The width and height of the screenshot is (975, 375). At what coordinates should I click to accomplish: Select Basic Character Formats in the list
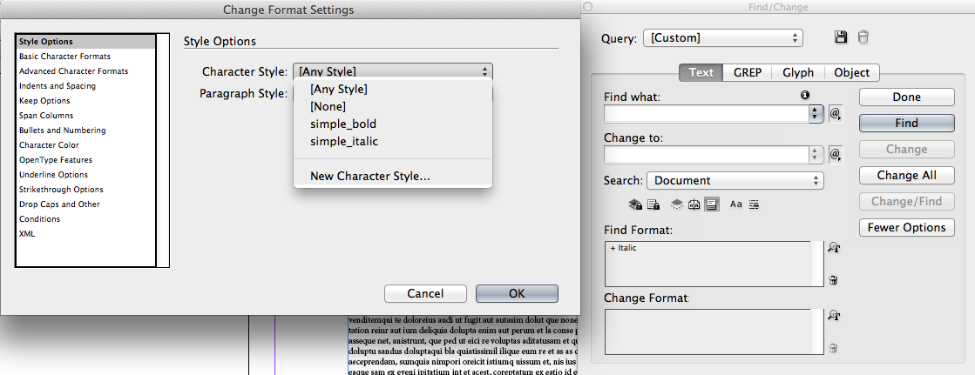[x=64, y=57]
